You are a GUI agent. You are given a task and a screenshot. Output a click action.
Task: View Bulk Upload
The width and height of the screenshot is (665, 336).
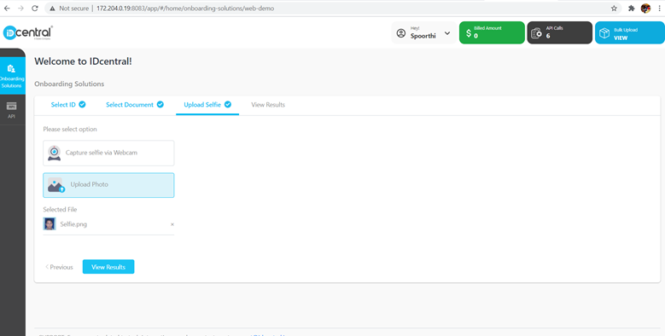630,32
